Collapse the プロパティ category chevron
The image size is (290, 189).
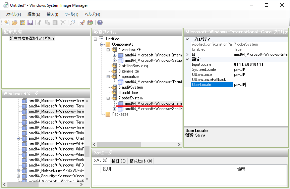pos(187,39)
